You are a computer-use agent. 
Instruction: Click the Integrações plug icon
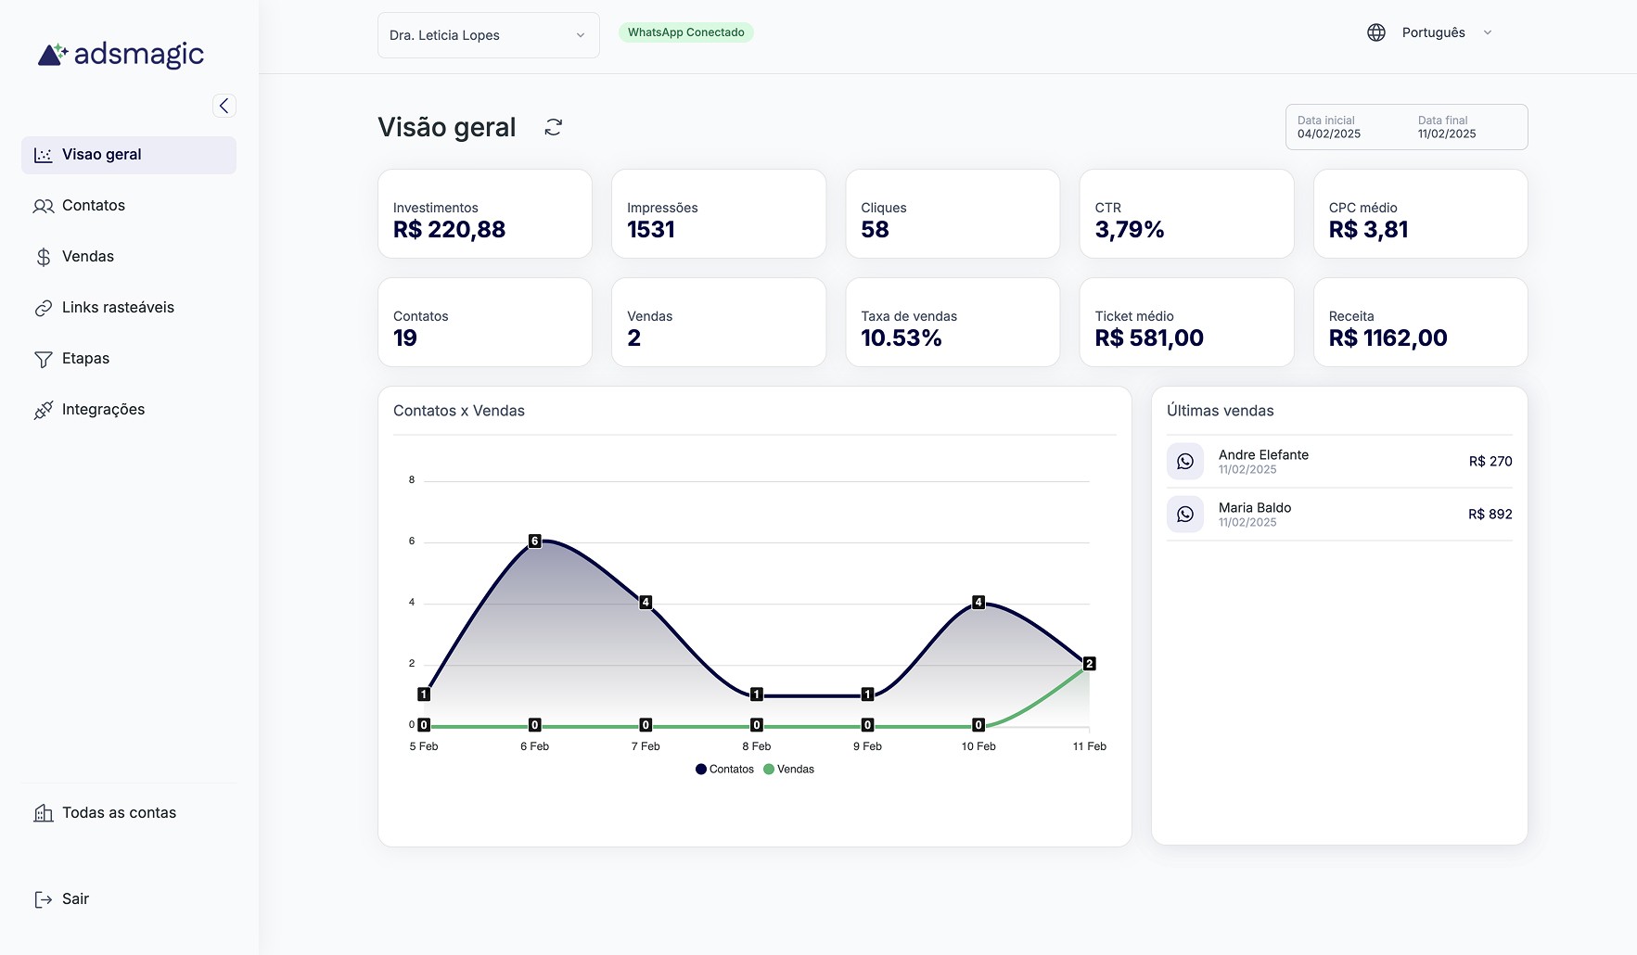[x=44, y=410]
